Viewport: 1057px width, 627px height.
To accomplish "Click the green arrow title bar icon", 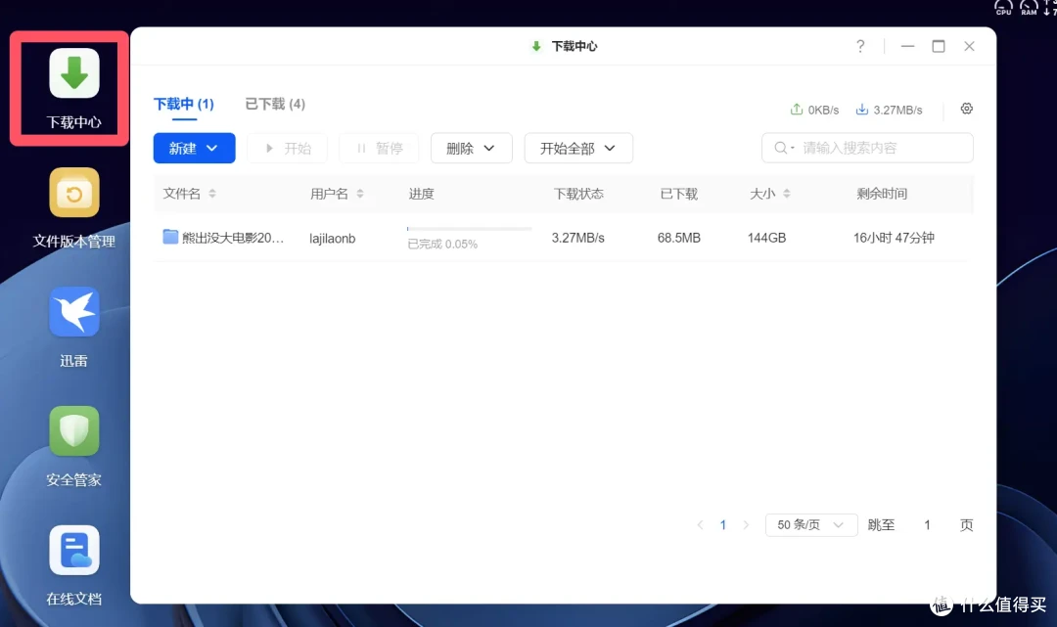I will click(536, 46).
